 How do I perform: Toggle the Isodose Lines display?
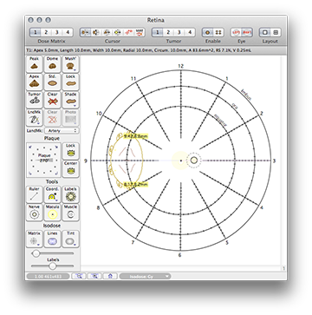tap(52, 239)
